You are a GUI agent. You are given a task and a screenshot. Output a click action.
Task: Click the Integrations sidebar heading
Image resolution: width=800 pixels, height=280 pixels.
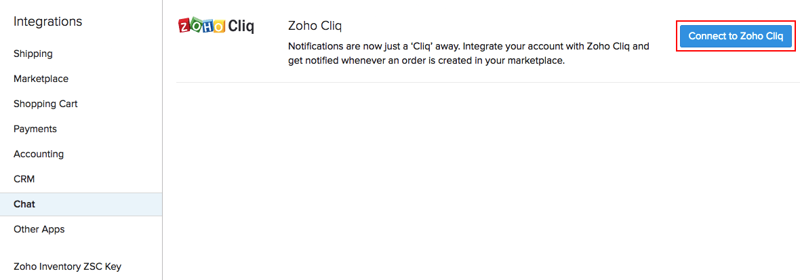47,22
